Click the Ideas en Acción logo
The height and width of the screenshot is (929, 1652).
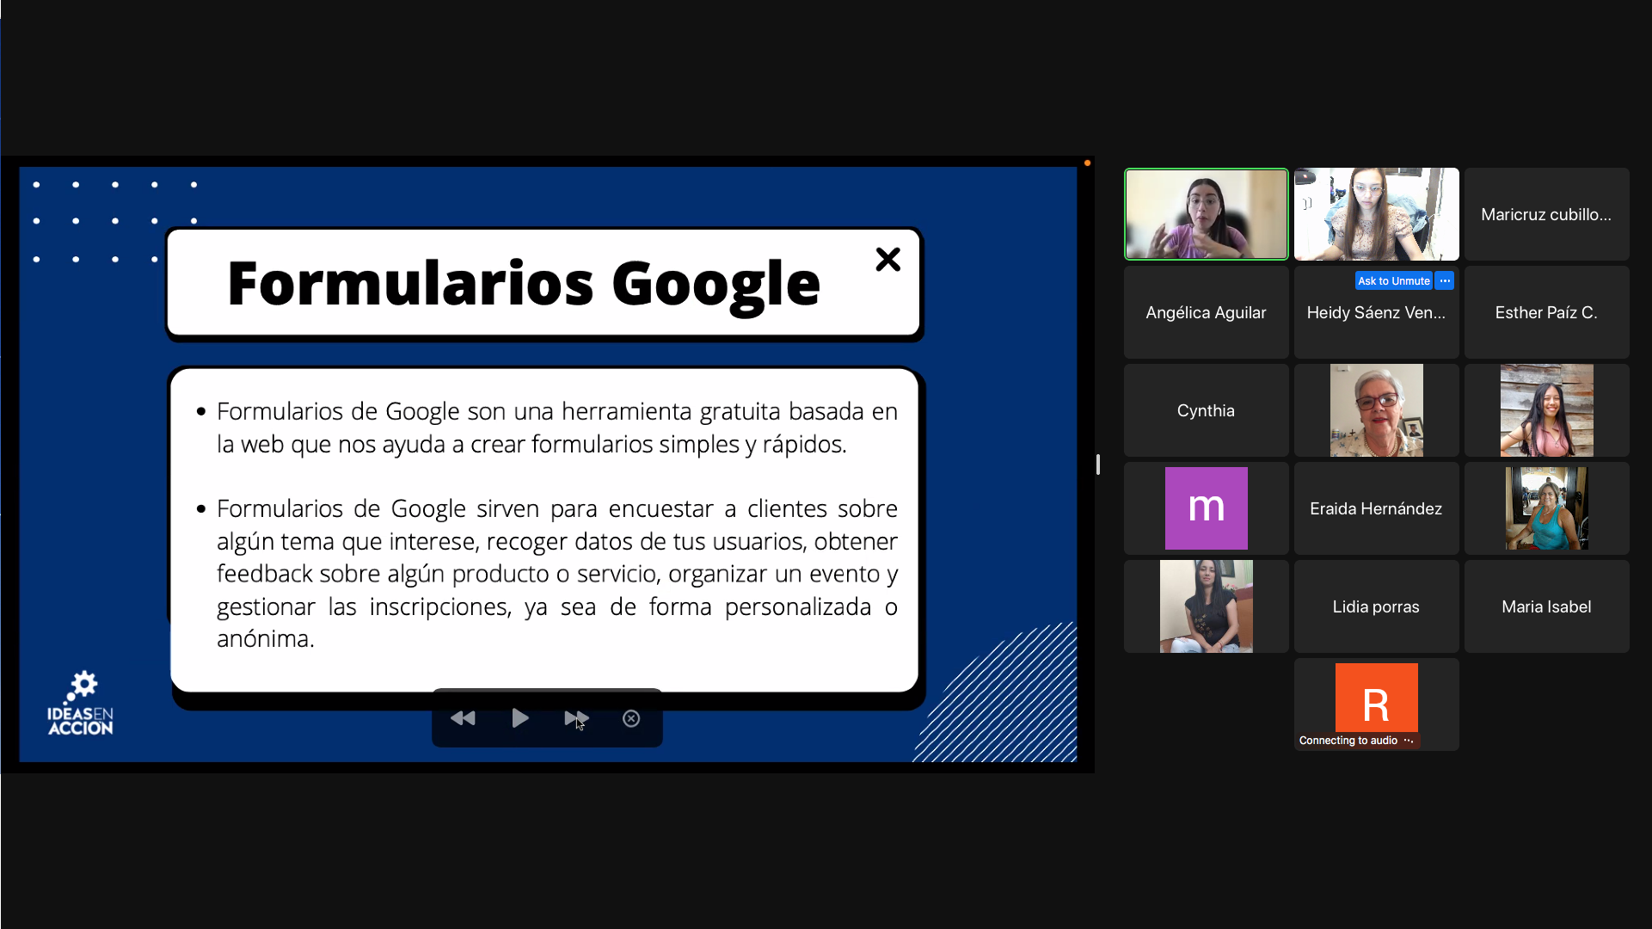tap(81, 704)
